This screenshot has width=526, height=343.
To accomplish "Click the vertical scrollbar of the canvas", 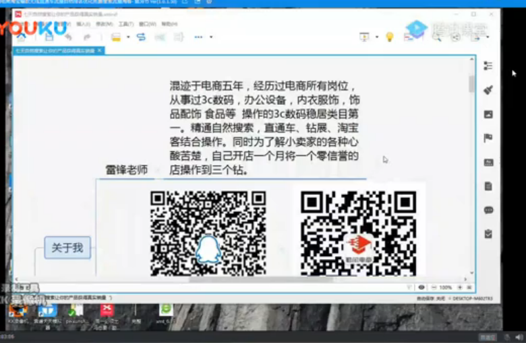I will coord(471,83).
